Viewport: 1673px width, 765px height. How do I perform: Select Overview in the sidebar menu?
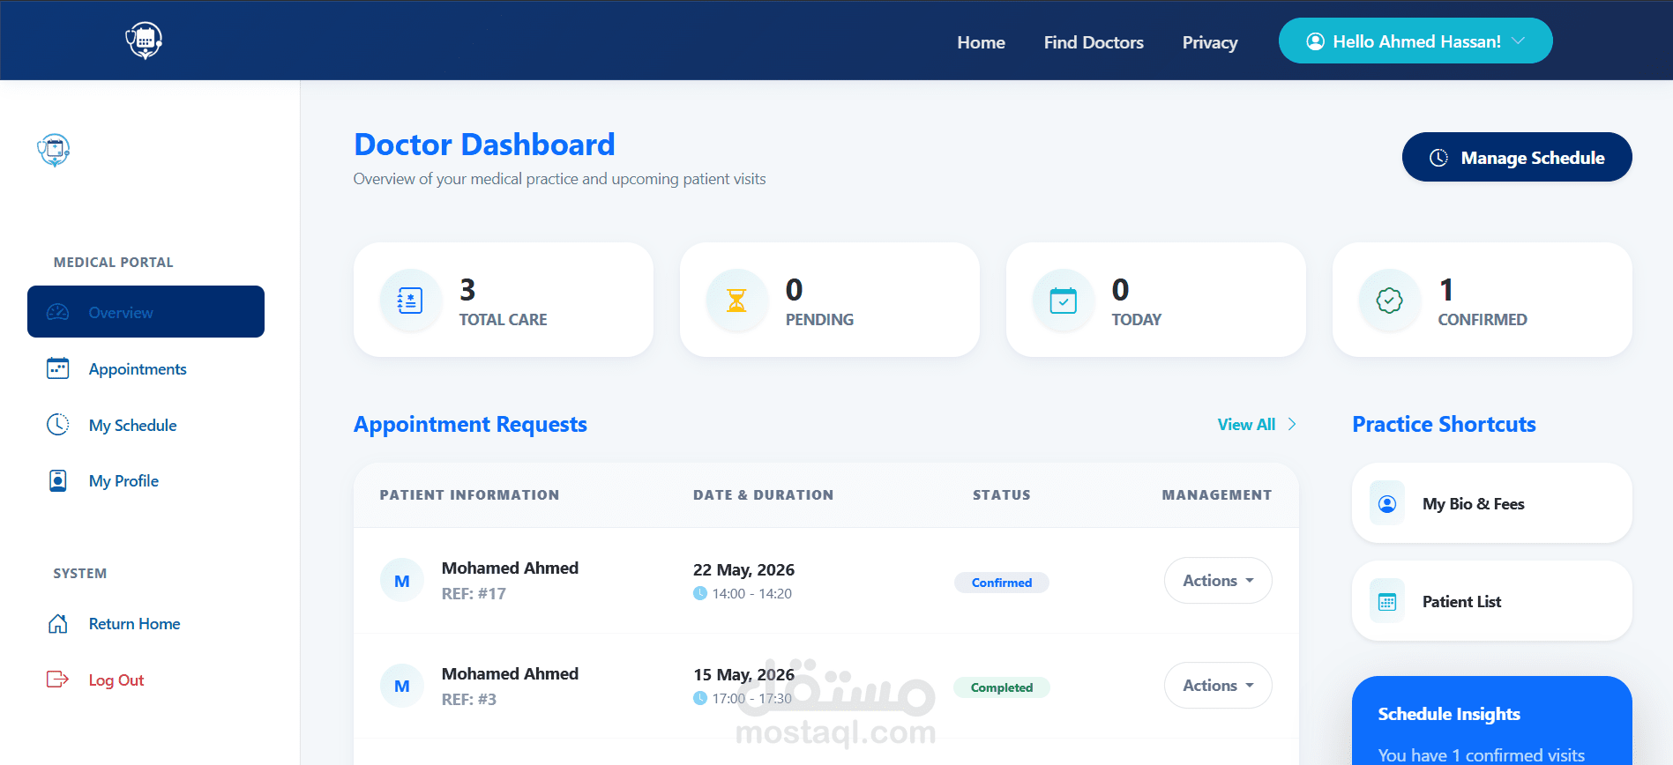[146, 311]
